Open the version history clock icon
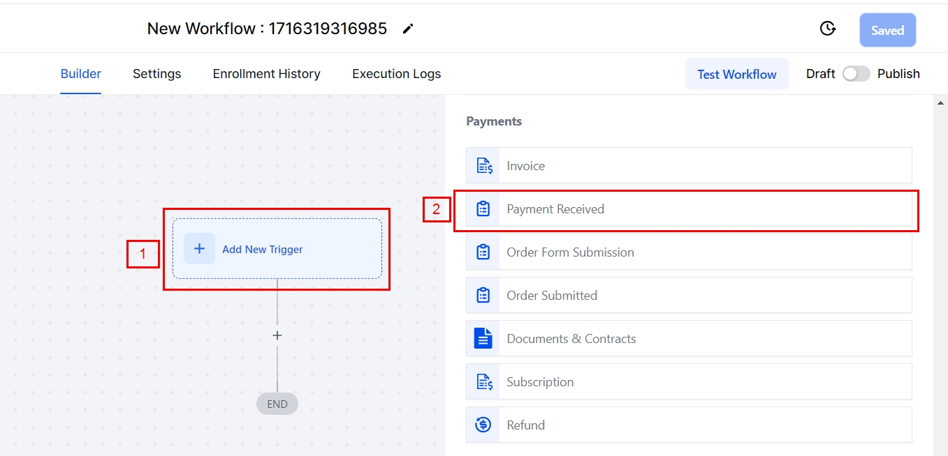This screenshot has height=456, width=948. tap(827, 29)
